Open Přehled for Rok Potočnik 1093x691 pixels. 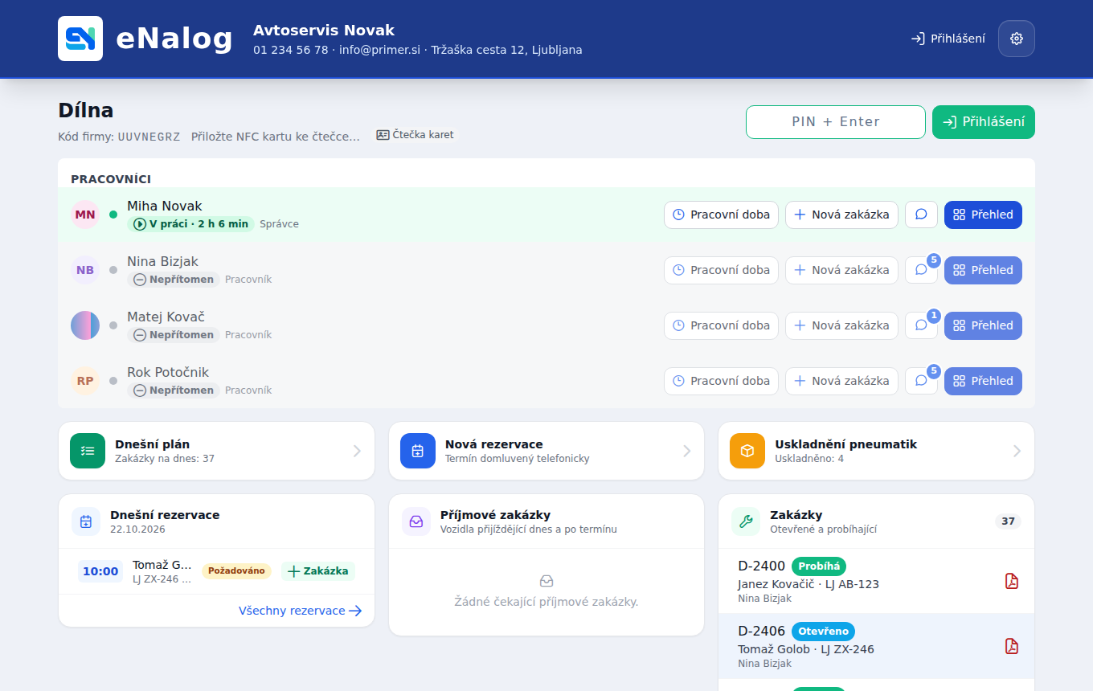coord(983,381)
